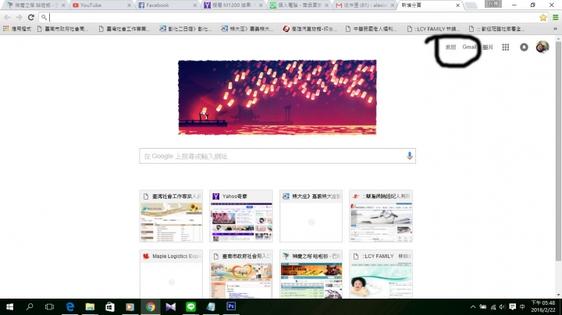This screenshot has height=315, width=562.
Task: Open the ::LCY FAMILY bookmark
Action: [433, 29]
